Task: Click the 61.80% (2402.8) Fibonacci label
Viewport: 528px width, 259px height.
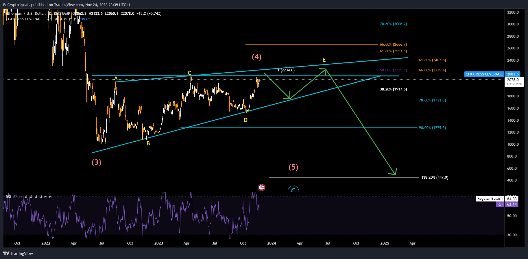Action: (432, 60)
